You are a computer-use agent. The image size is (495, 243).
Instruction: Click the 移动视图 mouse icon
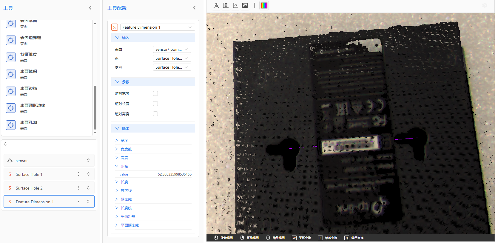click(242, 238)
